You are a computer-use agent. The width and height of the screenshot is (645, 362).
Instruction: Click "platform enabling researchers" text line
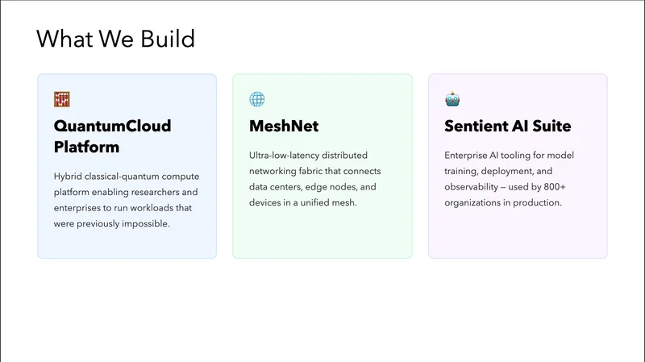[x=126, y=192]
